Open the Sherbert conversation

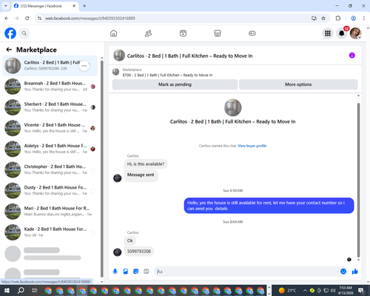[50, 107]
